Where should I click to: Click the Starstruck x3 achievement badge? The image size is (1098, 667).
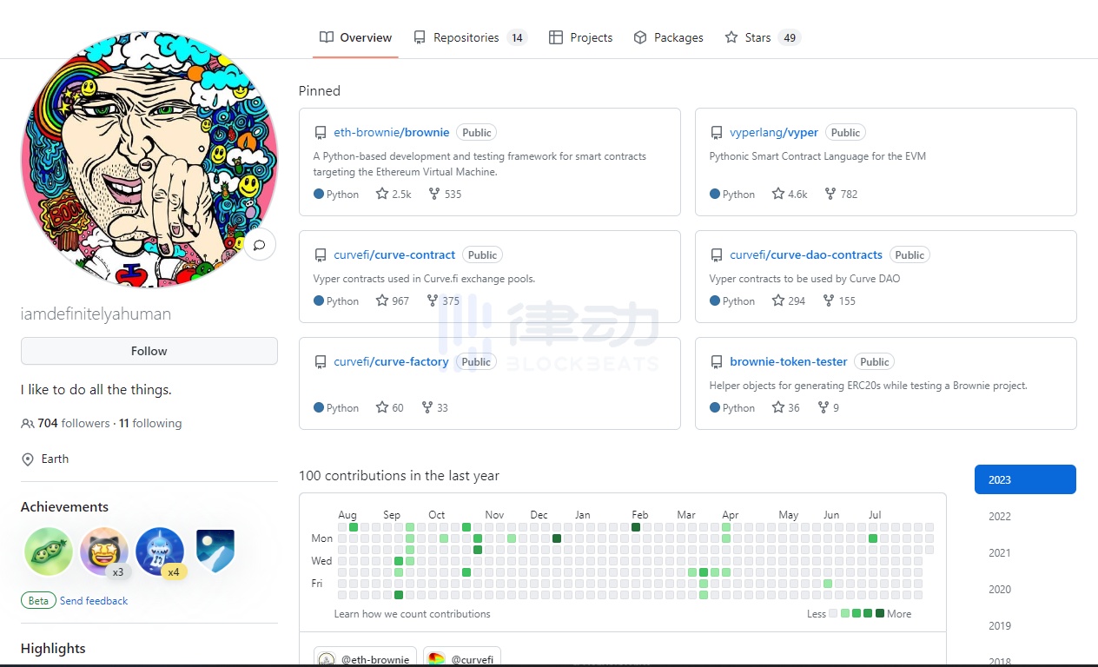[x=104, y=551]
